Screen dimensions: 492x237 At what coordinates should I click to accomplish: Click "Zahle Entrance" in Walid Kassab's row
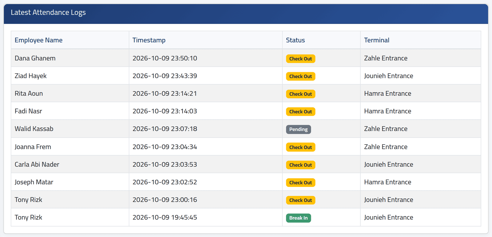coord(386,129)
